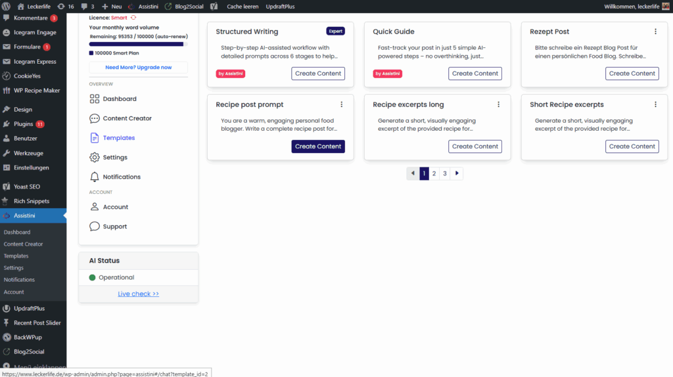The width and height of the screenshot is (673, 377).
Task: Click the Yoast icon in the admin bar
Action: 214,7
